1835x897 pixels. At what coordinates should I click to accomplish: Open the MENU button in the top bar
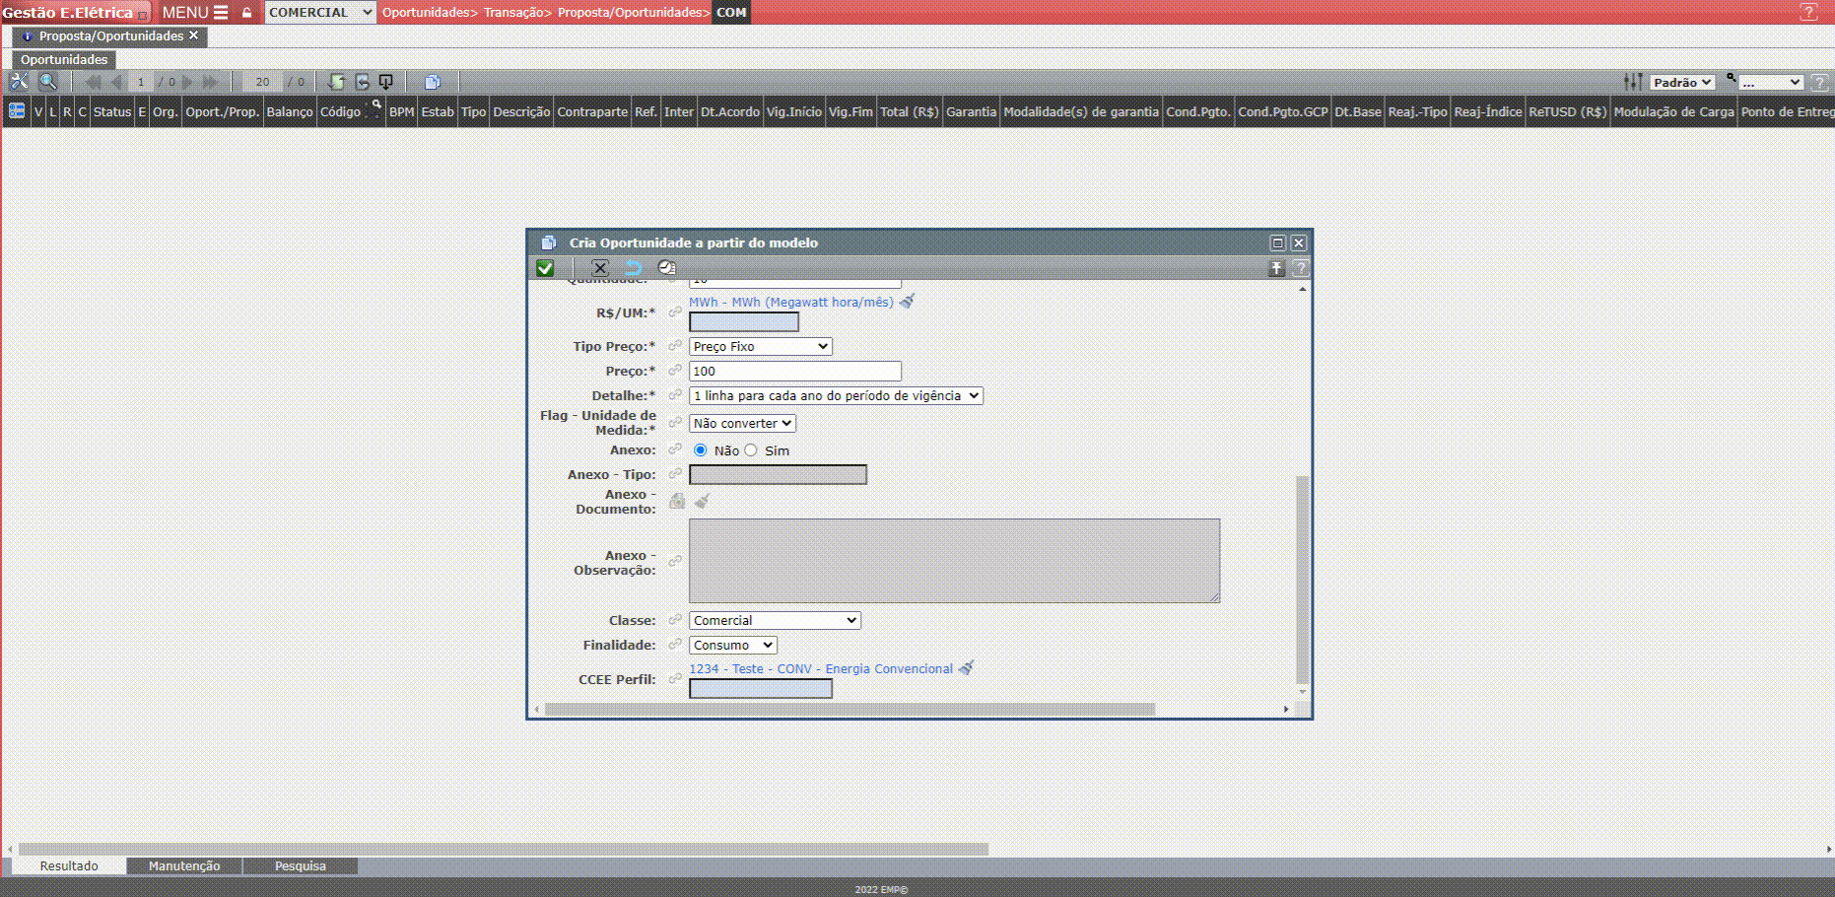coord(194,13)
